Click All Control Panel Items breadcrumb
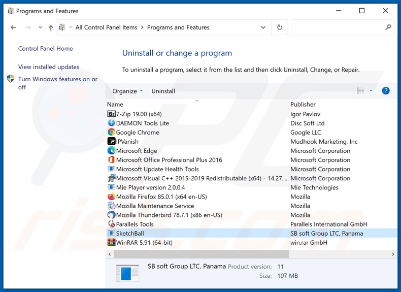Viewport: 401px width, 292px height. point(106,27)
